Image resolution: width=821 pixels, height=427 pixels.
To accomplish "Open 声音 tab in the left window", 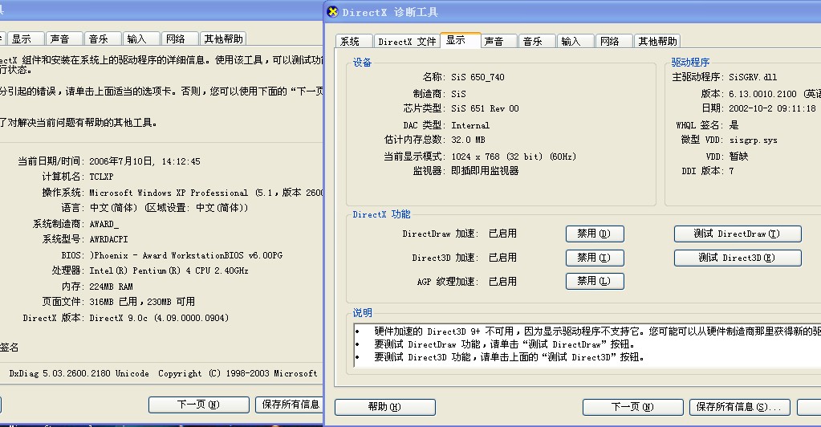I will pos(64,39).
